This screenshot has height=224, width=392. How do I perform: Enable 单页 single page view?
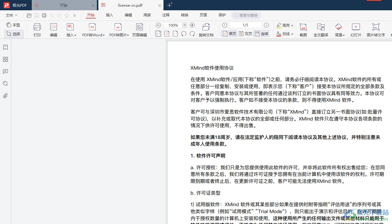pyautogui.click(x=229, y=34)
